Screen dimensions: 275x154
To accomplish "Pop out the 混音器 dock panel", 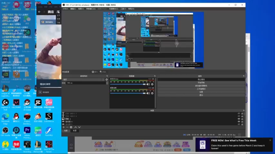I will click(x=155, y=76).
